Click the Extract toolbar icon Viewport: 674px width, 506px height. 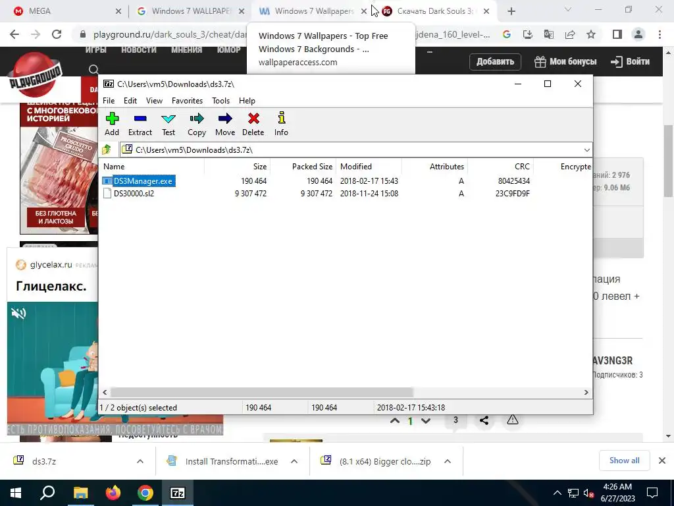pyautogui.click(x=140, y=124)
